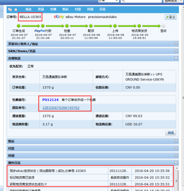Click the green 物流商发货 status circle
This screenshot has height=191, width=184.
[139, 26]
